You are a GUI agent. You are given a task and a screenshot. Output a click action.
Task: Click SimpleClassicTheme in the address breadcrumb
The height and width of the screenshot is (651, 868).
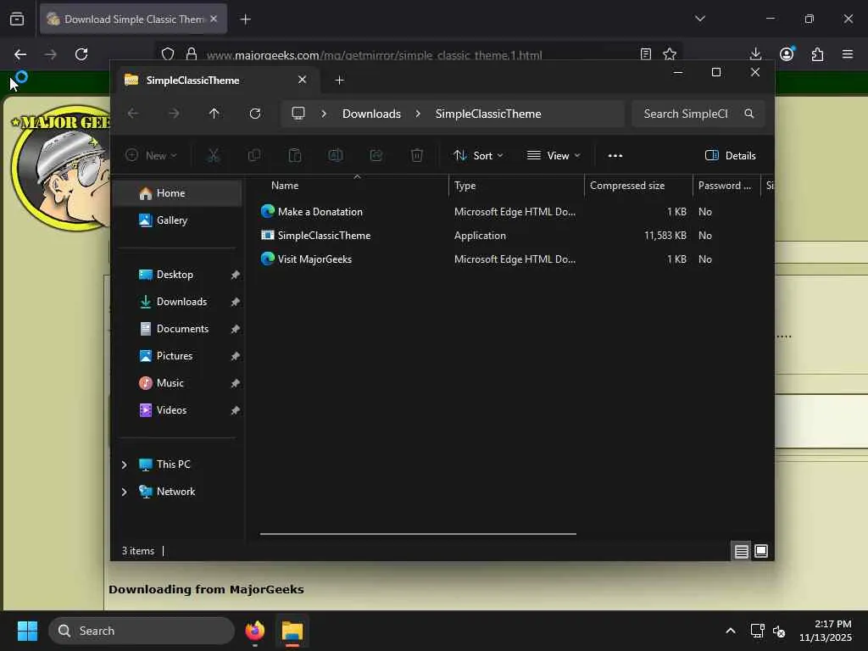pyautogui.click(x=488, y=114)
